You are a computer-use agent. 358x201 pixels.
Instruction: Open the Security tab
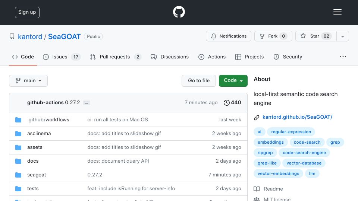tap(288, 57)
